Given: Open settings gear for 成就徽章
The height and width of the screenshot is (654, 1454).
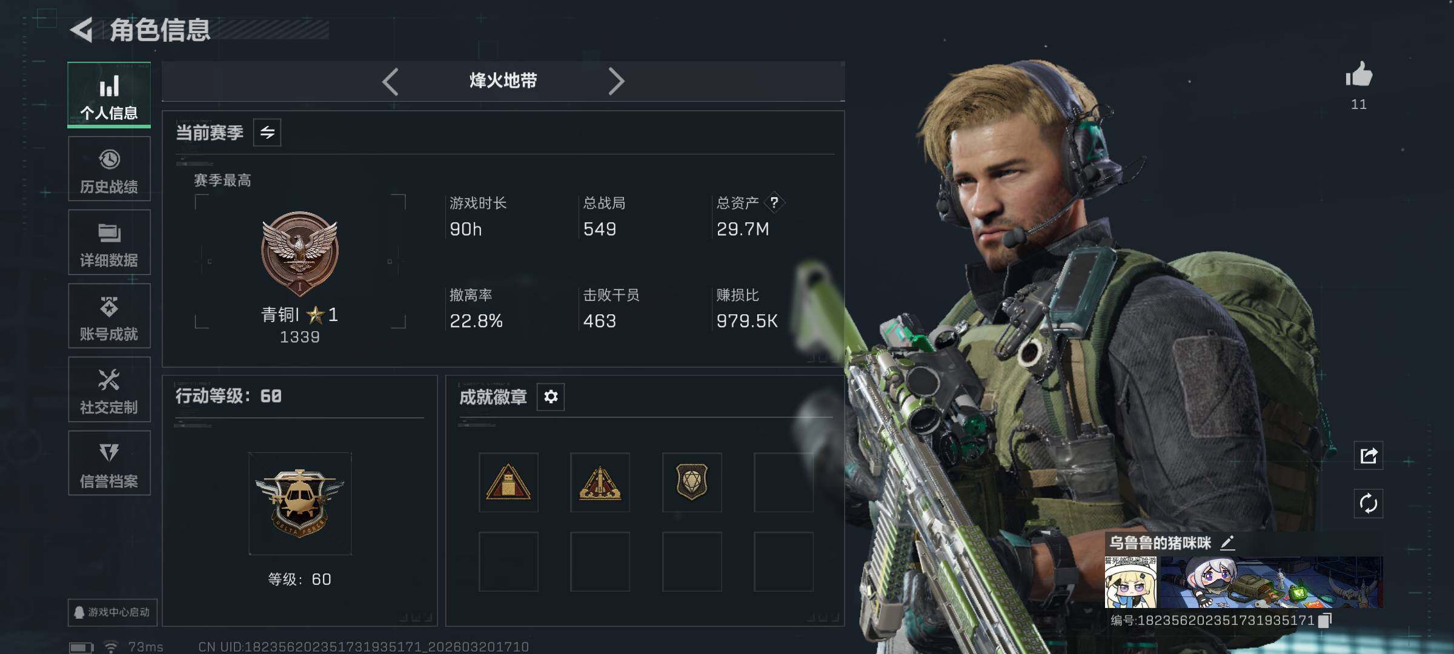Looking at the screenshot, I should click(551, 397).
